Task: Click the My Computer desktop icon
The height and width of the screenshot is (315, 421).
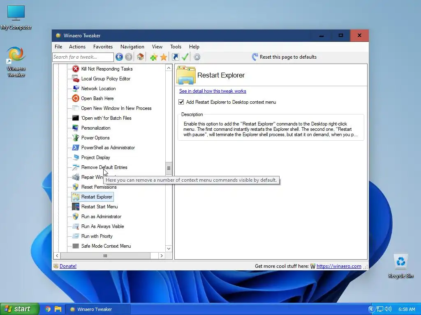Action: [16, 17]
